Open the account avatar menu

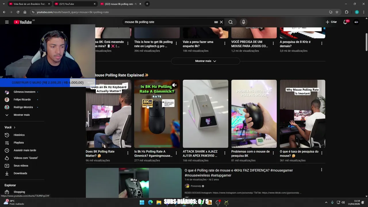coord(356,22)
